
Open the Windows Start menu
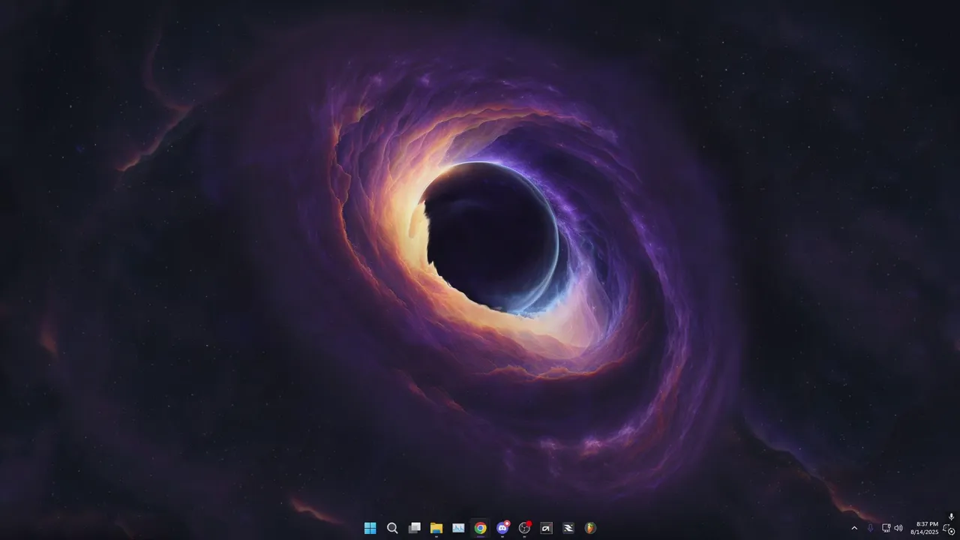click(x=370, y=528)
